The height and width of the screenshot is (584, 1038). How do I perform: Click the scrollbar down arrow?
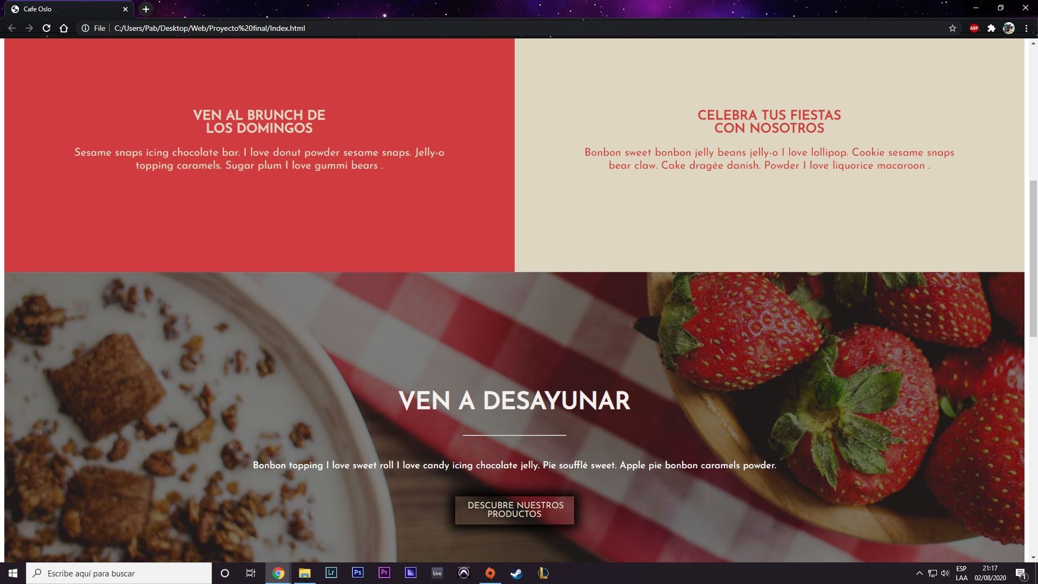tap(1033, 558)
